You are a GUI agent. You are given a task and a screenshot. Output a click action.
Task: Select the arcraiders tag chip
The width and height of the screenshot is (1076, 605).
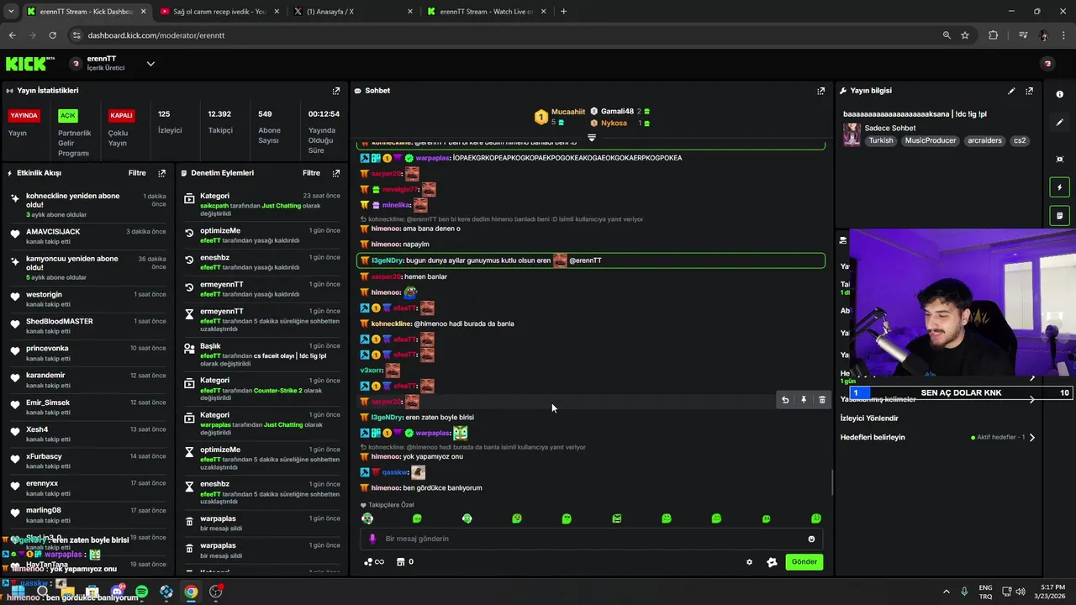pos(984,141)
